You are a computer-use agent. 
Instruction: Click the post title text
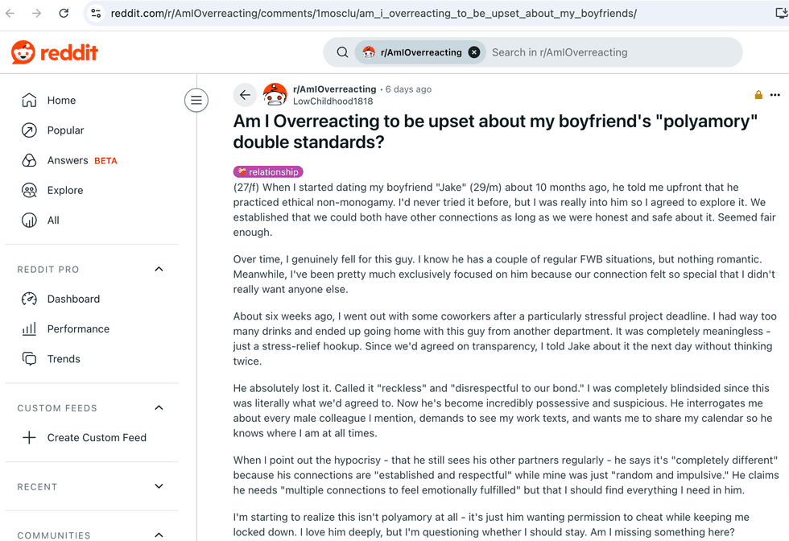(x=495, y=131)
